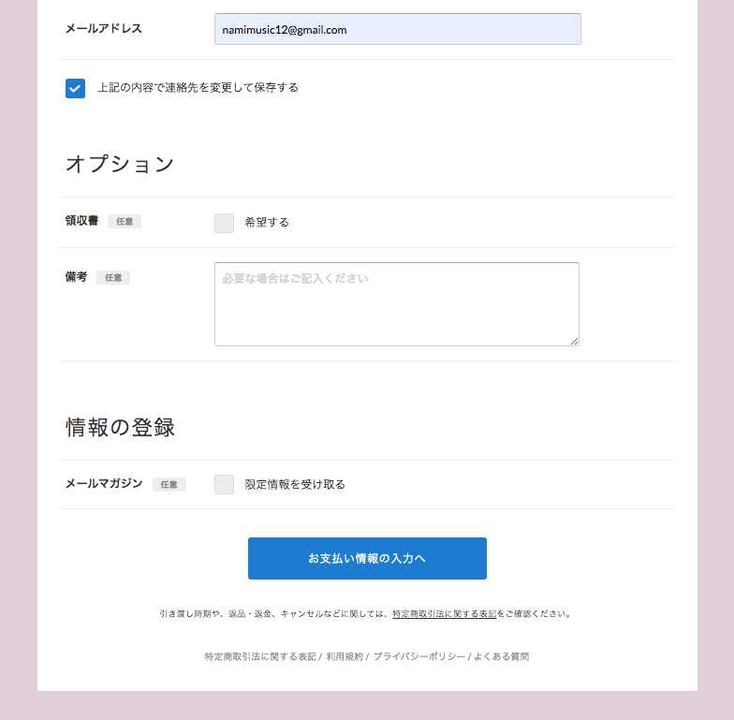Viewport: 734px width, 720px height.
Task: Open the 利用規約 footer link
Action: 345,657
